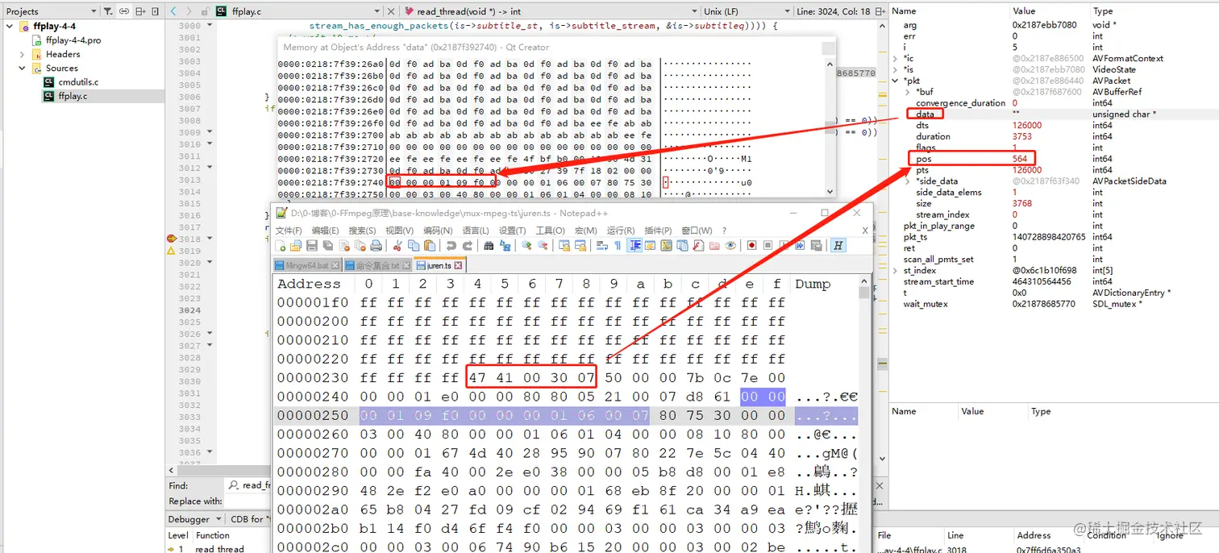Screen dimensions: 1219x553
Task: Expand the *buf member under pkt
Action: coord(909,92)
